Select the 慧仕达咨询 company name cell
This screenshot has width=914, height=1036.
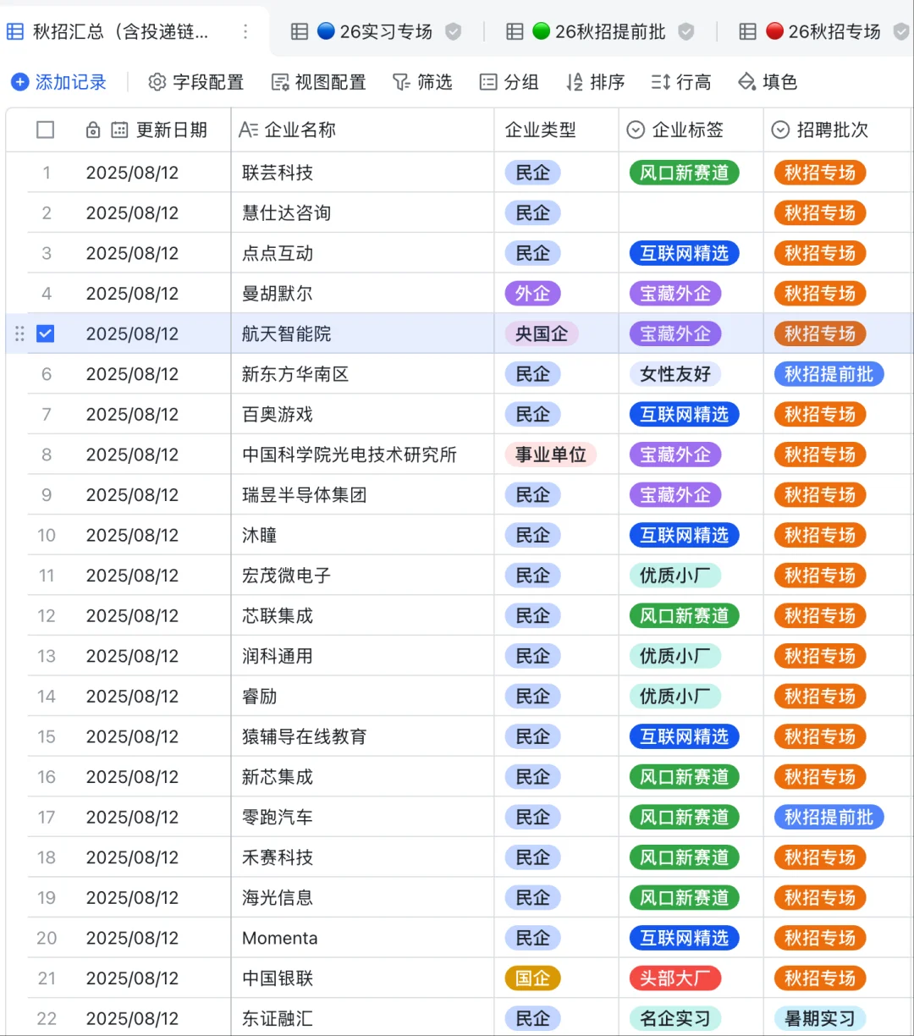click(x=362, y=212)
